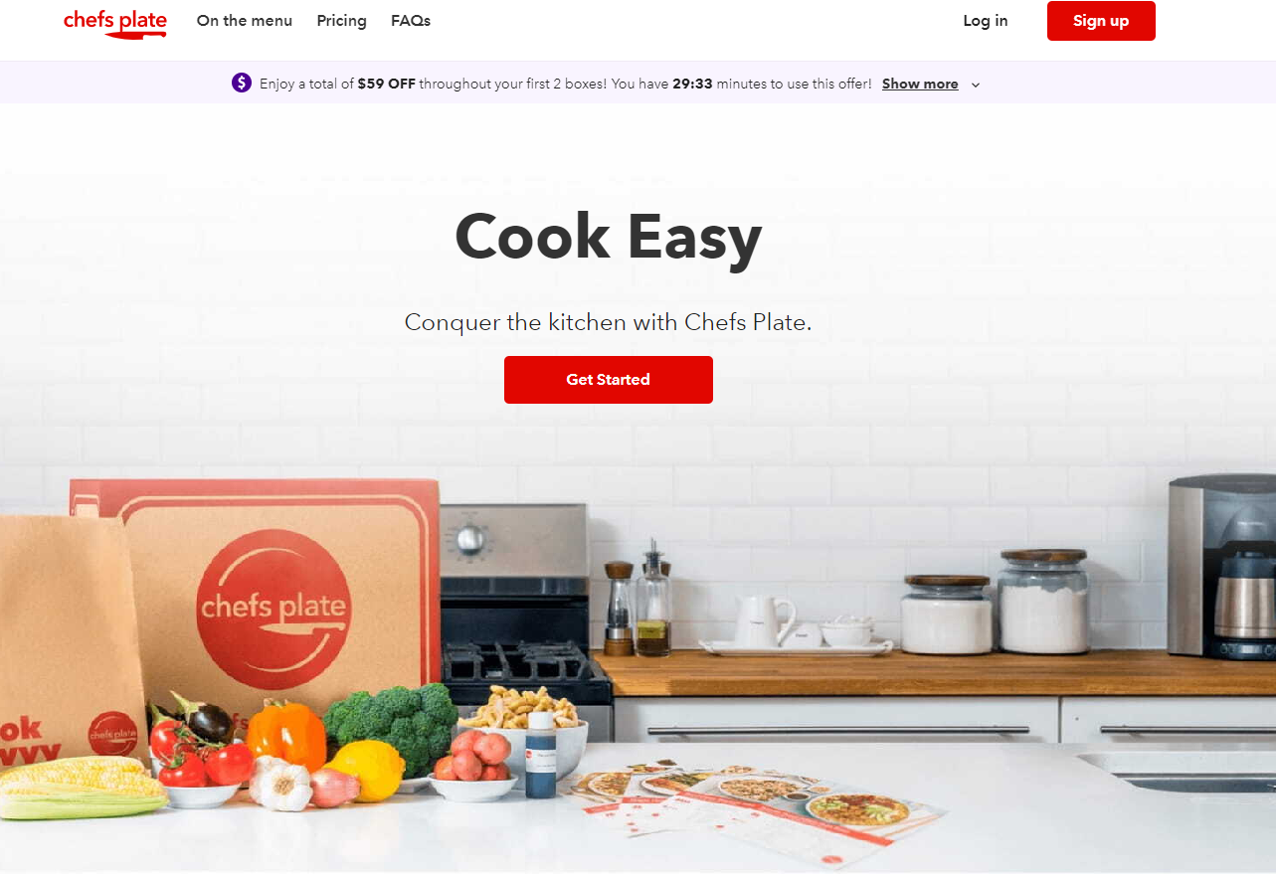The width and height of the screenshot is (1276, 880).
Task: Click the Chefs Plate logo in header
Action: coord(115,23)
